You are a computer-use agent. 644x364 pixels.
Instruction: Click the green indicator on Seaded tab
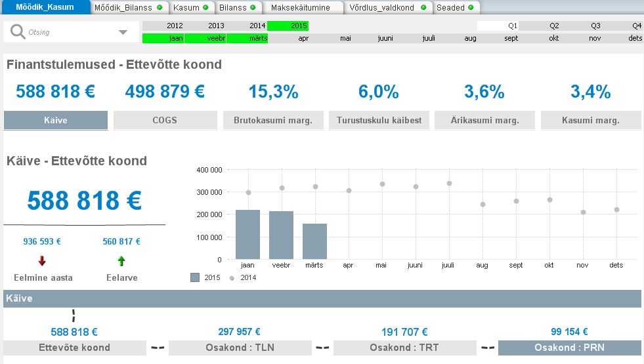(471, 8)
